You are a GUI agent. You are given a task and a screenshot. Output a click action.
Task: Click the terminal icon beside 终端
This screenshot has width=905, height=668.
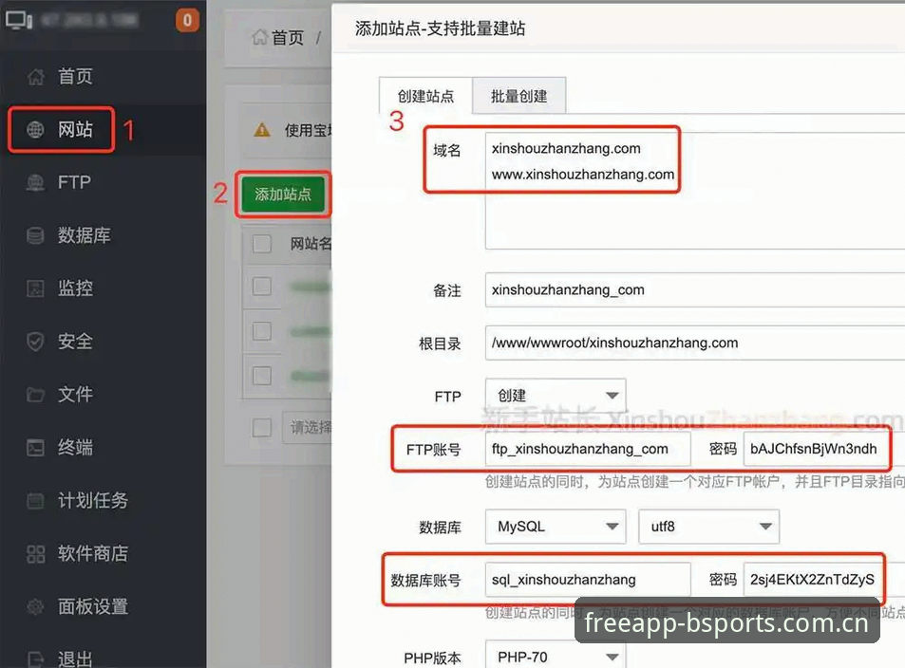(x=35, y=448)
